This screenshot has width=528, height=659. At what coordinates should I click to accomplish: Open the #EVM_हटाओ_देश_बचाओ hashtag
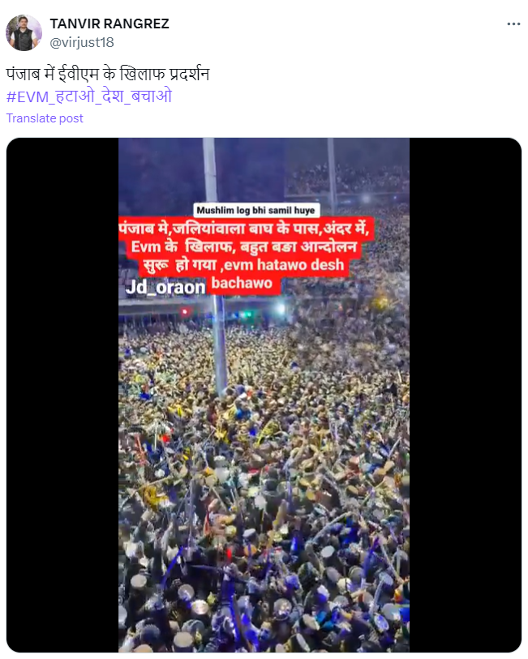89,96
